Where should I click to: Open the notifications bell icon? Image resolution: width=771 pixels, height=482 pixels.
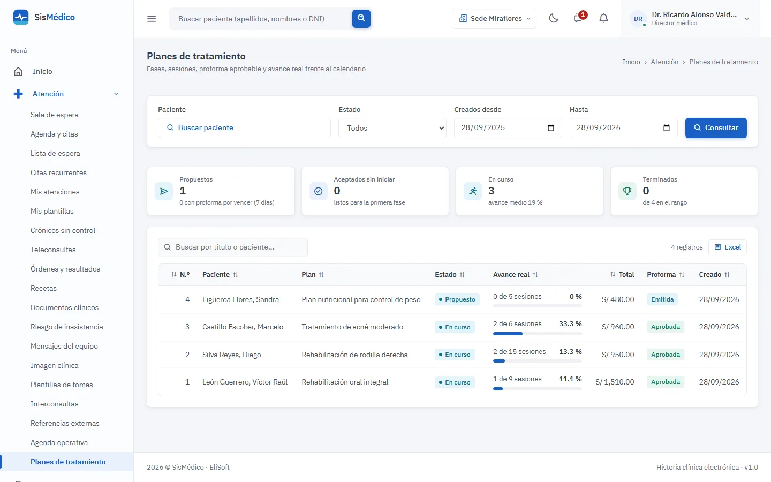click(603, 18)
